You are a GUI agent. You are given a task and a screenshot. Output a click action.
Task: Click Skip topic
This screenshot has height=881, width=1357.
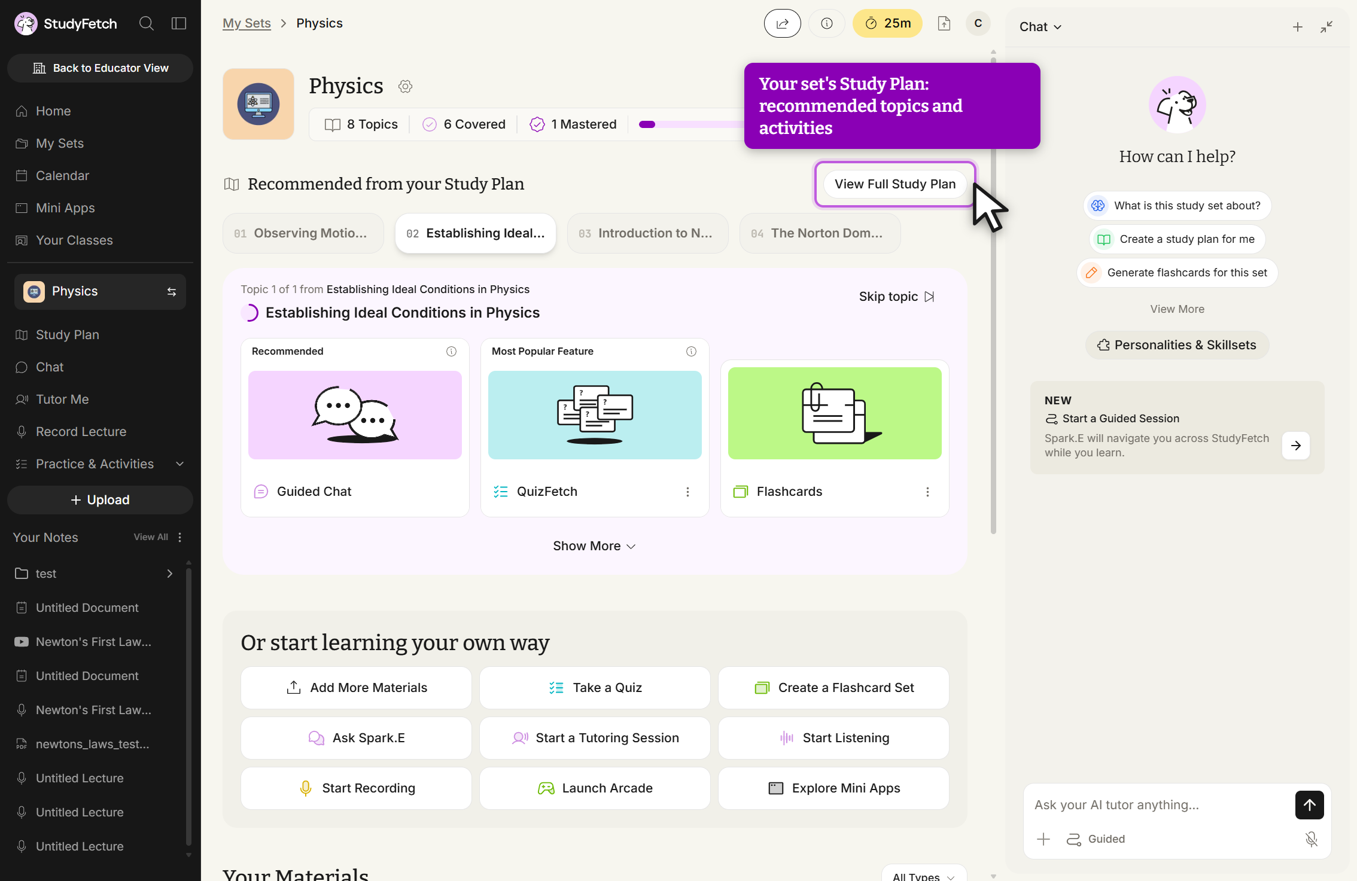[896, 297]
